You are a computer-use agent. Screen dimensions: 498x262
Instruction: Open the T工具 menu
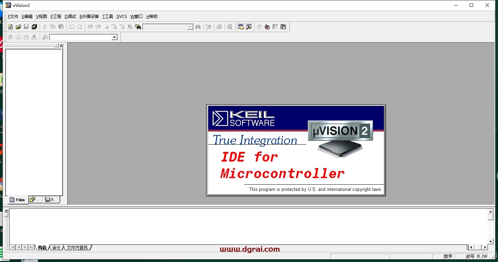tap(108, 17)
